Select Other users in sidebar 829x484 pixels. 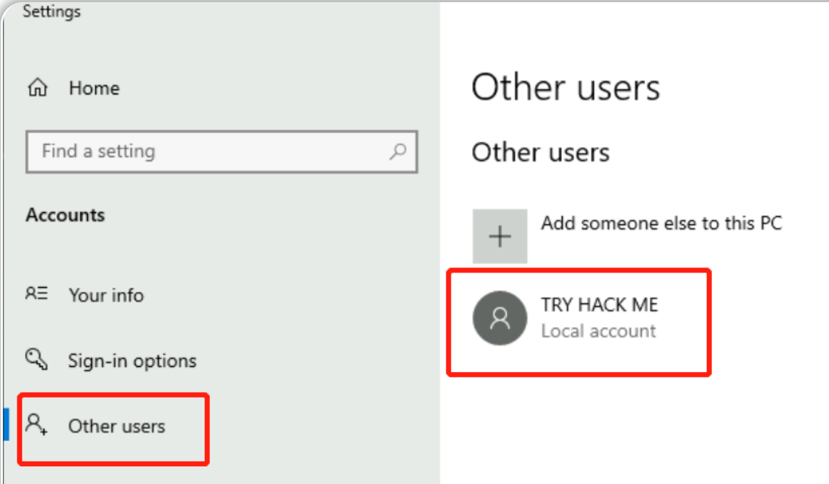pos(116,426)
